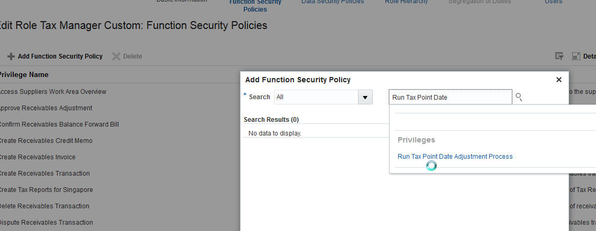Click the Run Tax Point Date search field

tap(450, 97)
